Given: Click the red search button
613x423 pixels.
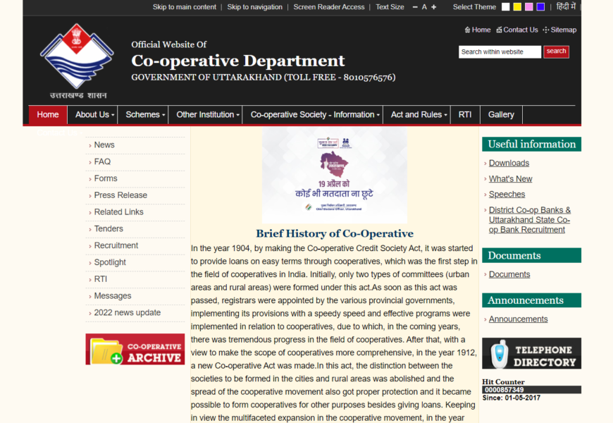Looking at the screenshot, I should tap(556, 51).
